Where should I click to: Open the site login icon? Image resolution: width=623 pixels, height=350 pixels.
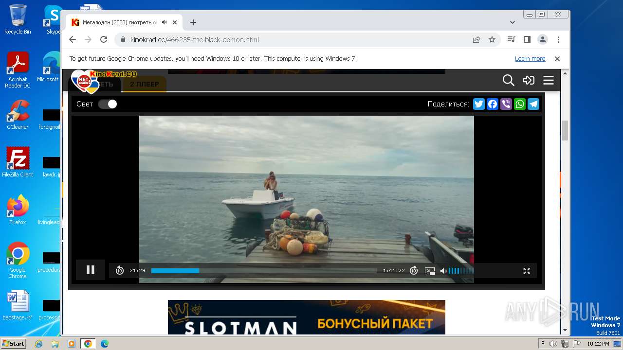(529, 80)
